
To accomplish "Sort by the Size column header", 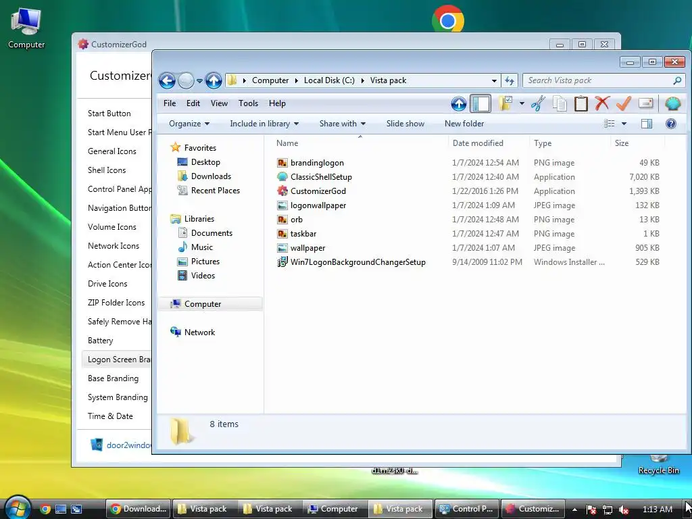I will [x=637, y=143].
